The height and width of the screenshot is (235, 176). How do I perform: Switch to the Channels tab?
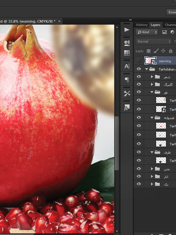(x=170, y=25)
